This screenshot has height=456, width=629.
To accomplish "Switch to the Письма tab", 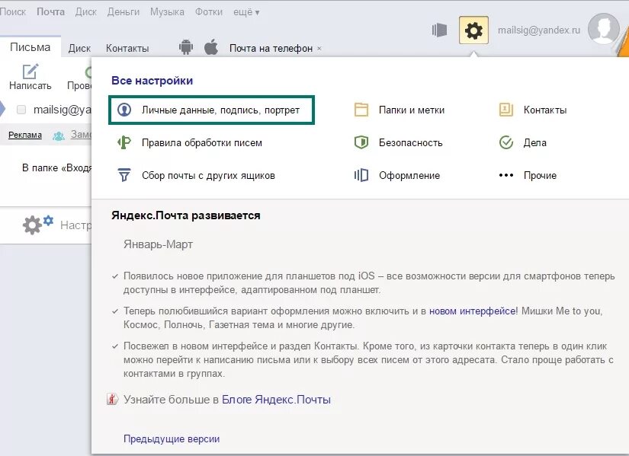I will click(30, 47).
